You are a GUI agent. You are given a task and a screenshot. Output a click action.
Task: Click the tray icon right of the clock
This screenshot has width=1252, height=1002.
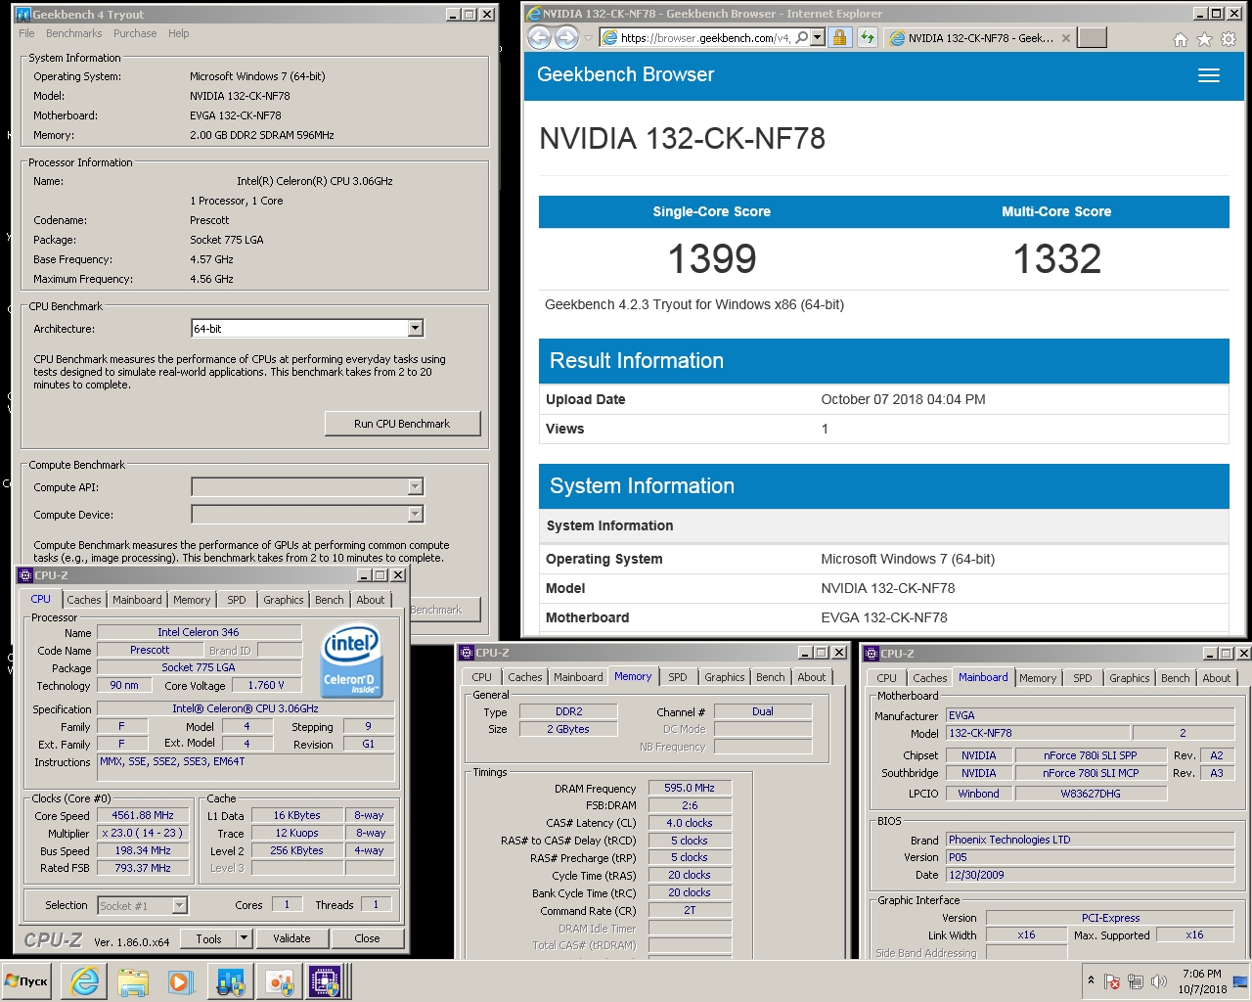pyautogui.click(x=1240, y=981)
